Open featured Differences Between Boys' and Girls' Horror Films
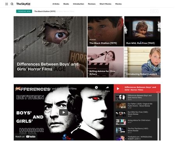Image resolution: width=176 pixels, height=141 pixels. point(50,47)
